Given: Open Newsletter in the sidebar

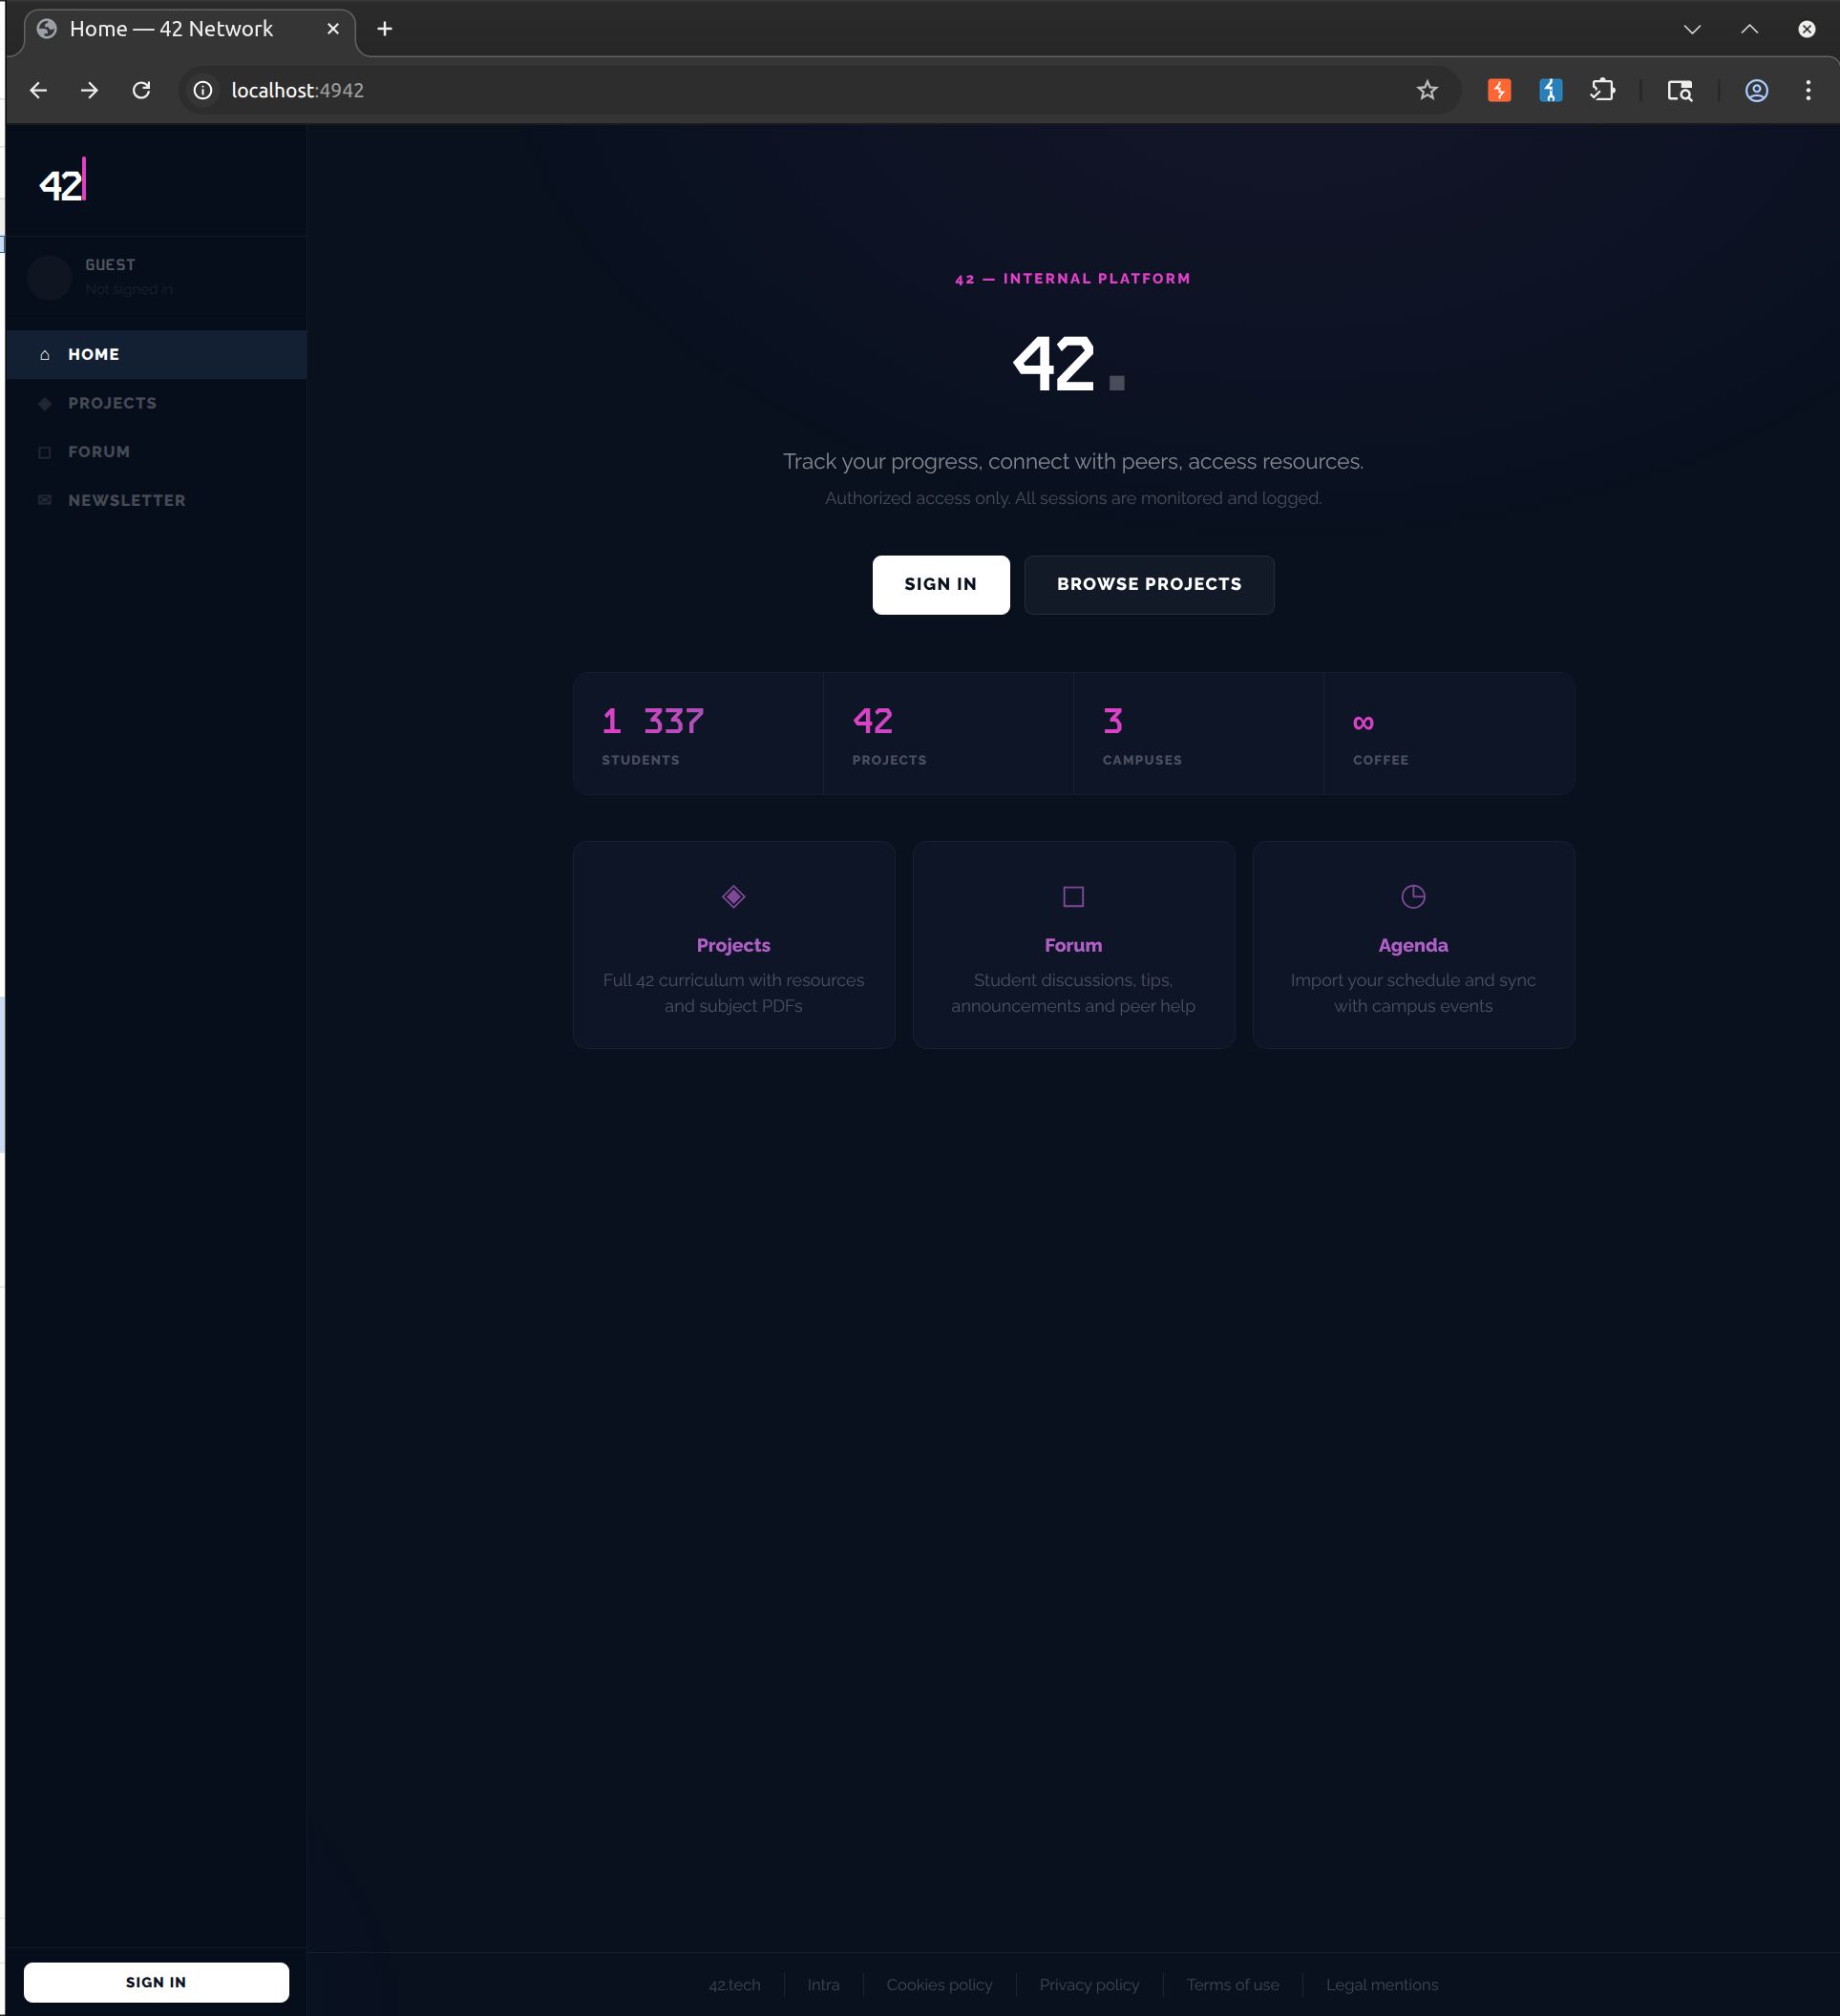Looking at the screenshot, I should (156, 500).
